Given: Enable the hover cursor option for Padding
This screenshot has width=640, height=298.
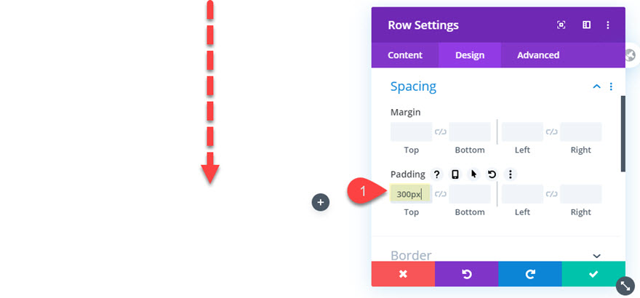Looking at the screenshot, I should click(x=473, y=174).
